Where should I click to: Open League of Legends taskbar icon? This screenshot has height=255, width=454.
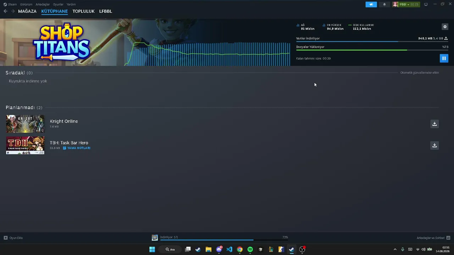click(x=271, y=249)
